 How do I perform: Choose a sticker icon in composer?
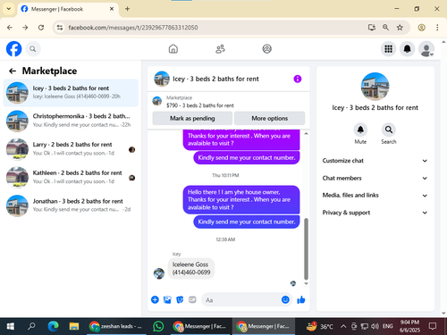coord(180,299)
